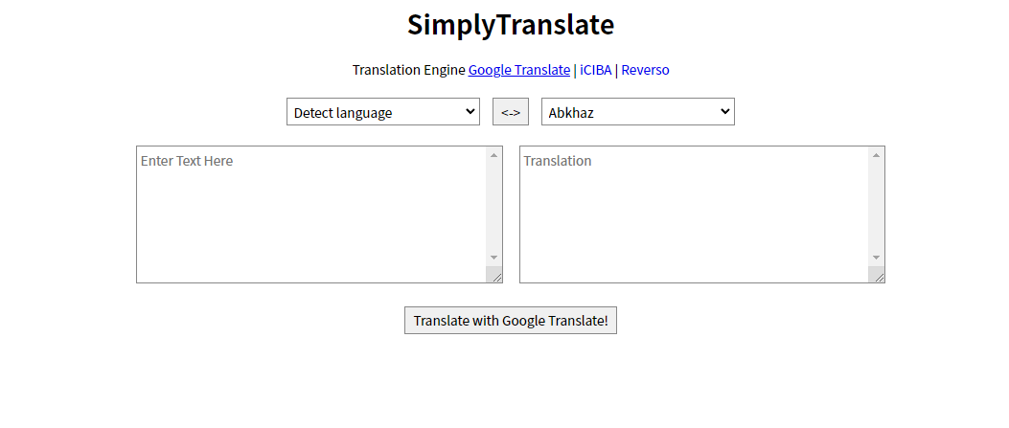Click scroll-down arrow in the input text box
Viewport: 1009px width, 428px height.
[x=494, y=258]
